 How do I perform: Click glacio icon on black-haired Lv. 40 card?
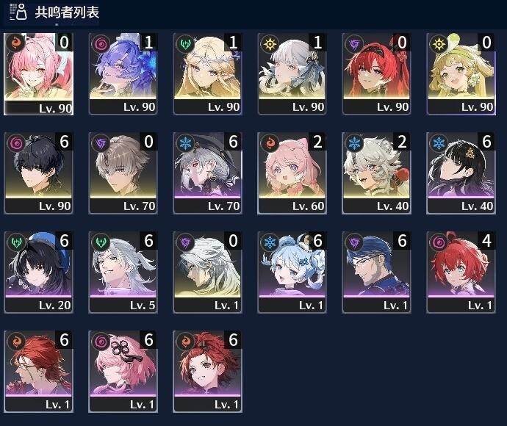[x=439, y=142]
